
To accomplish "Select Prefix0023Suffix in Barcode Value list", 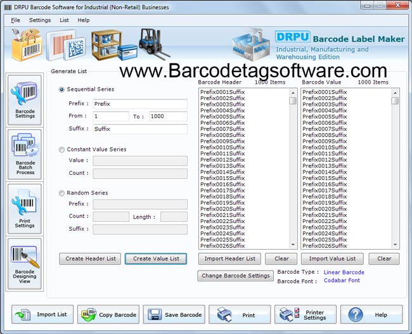I will tap(325, 228).
